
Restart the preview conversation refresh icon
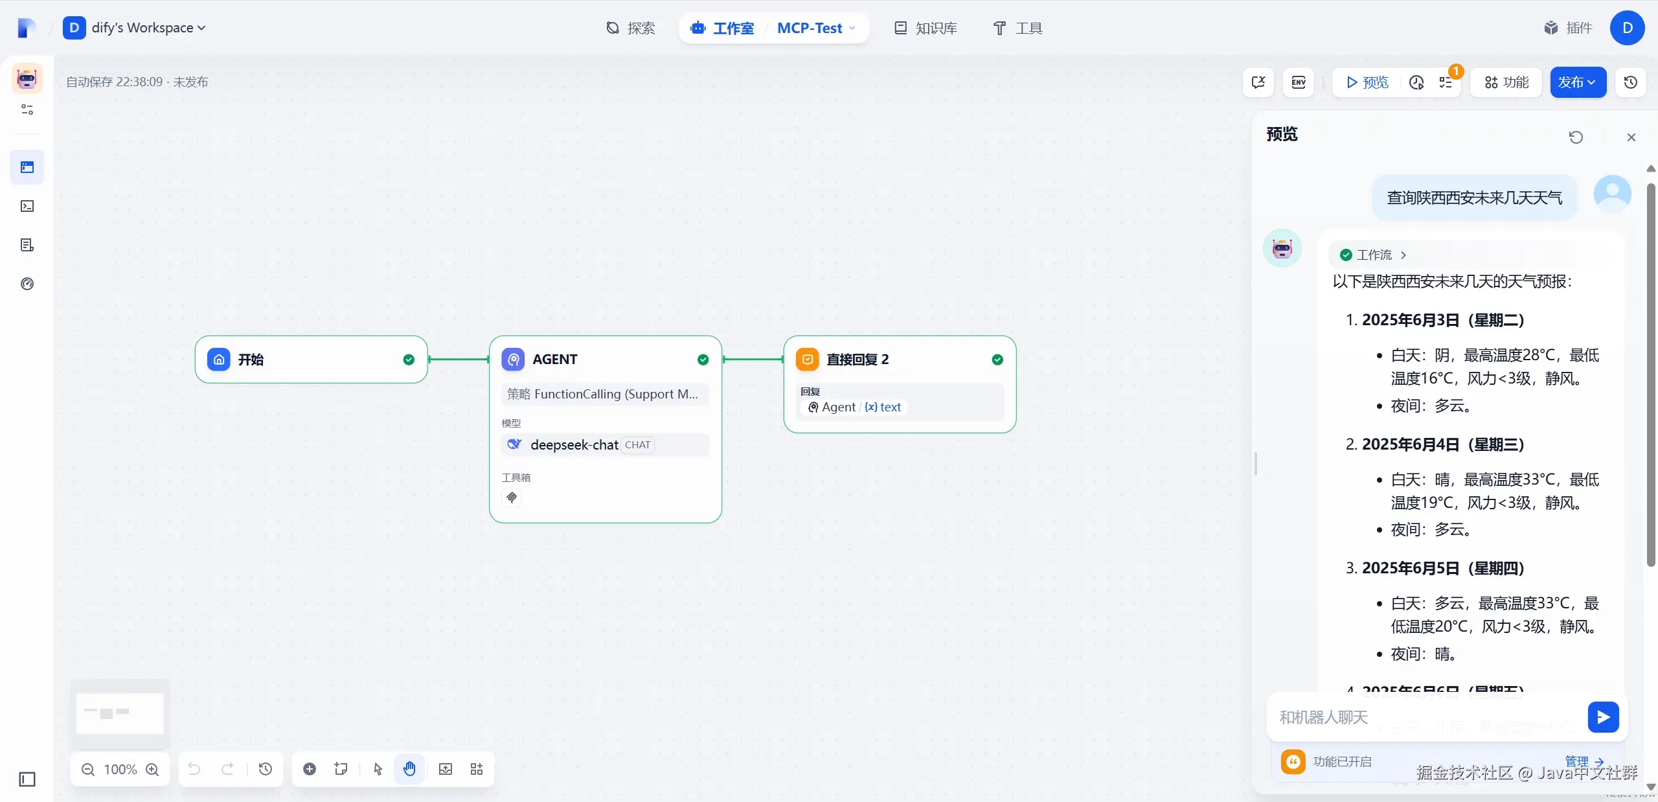(1576, 137)
